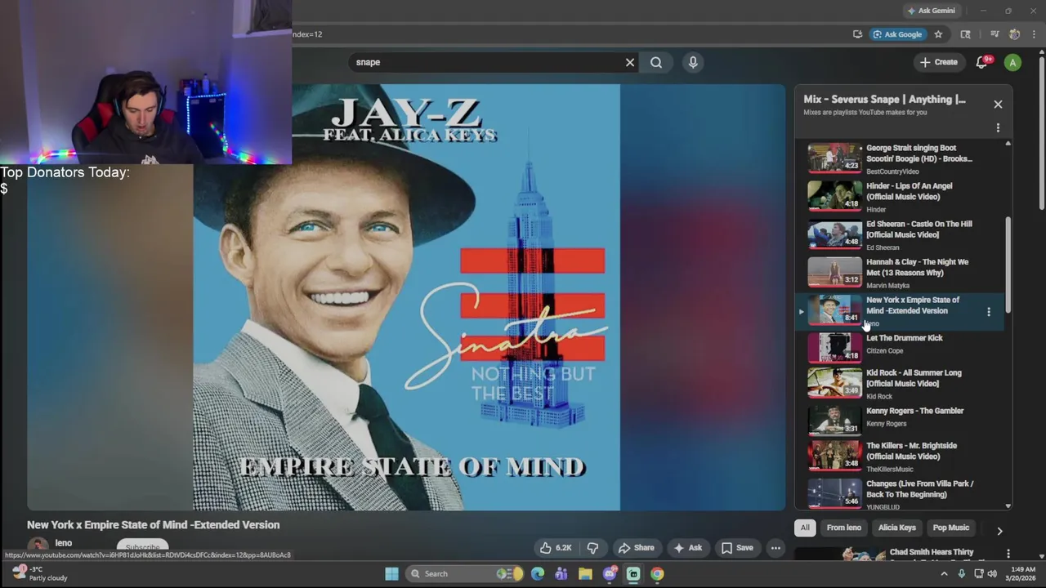Open Chrome tab search icon
The image size is (1046, 588).
pyautogui.click(x=965, y=34)
